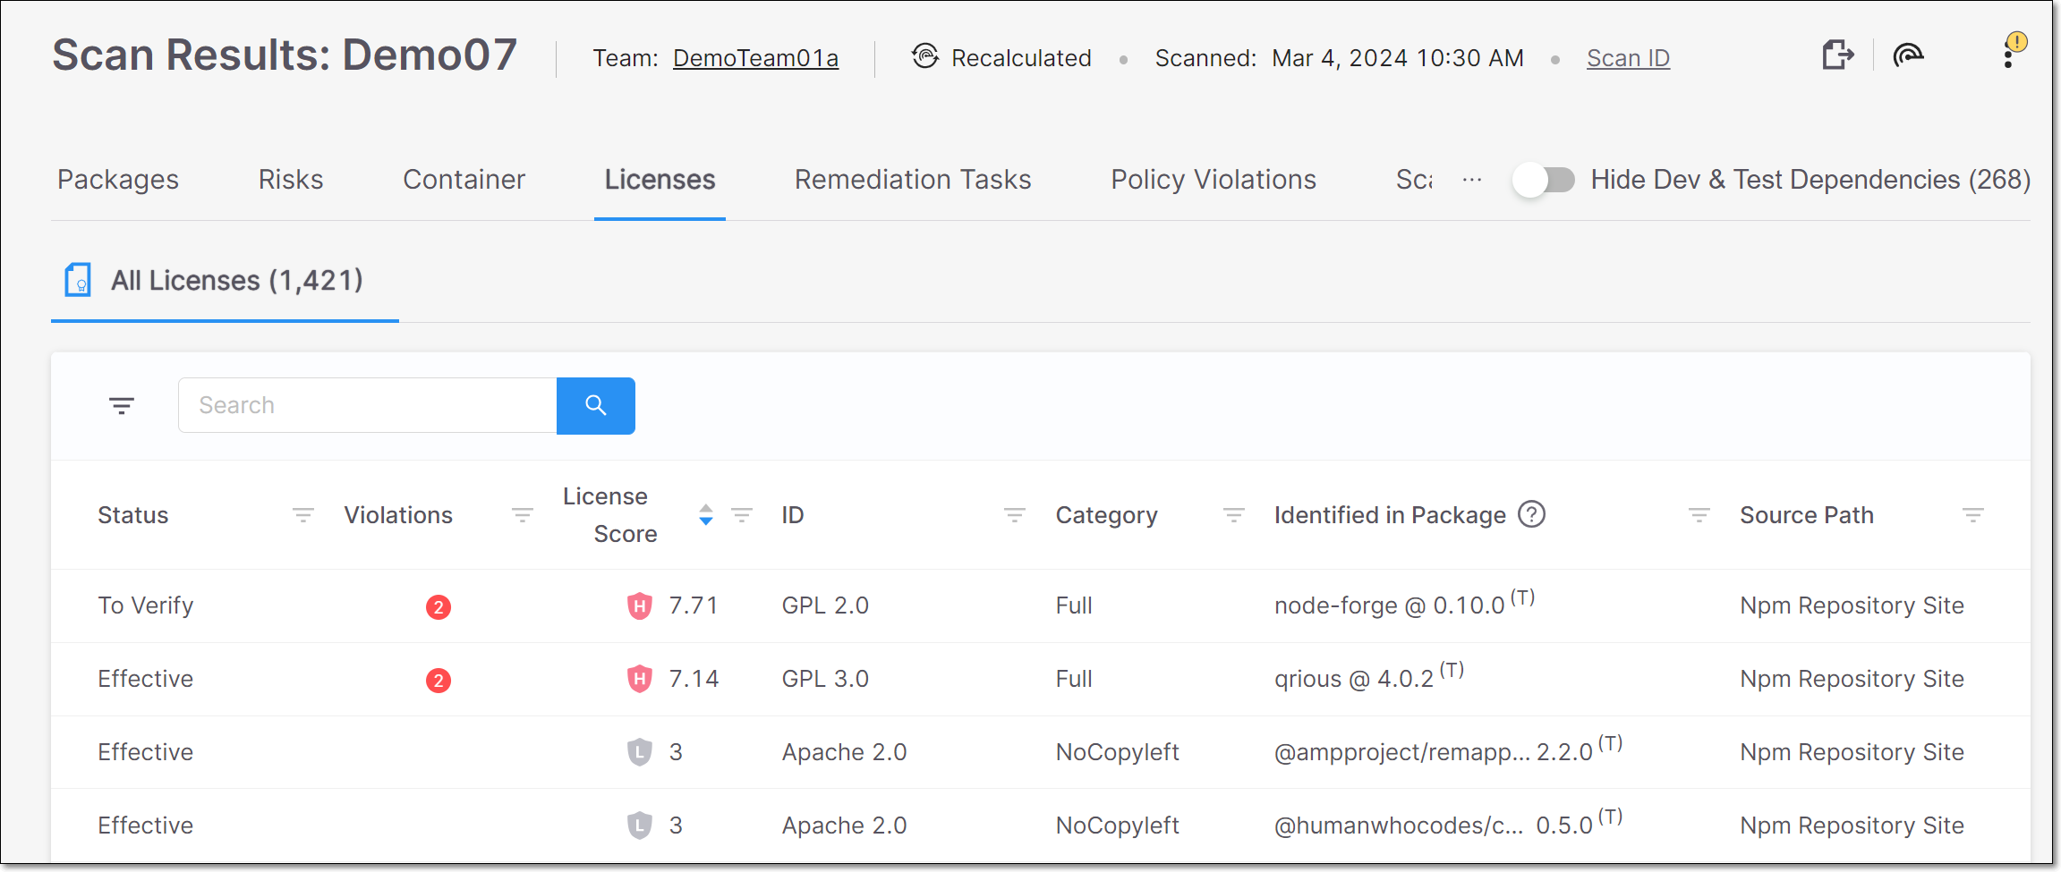Click the Scan ID link
Viewport: 2061px width, 872px height.
click(x=1629, y=58)
